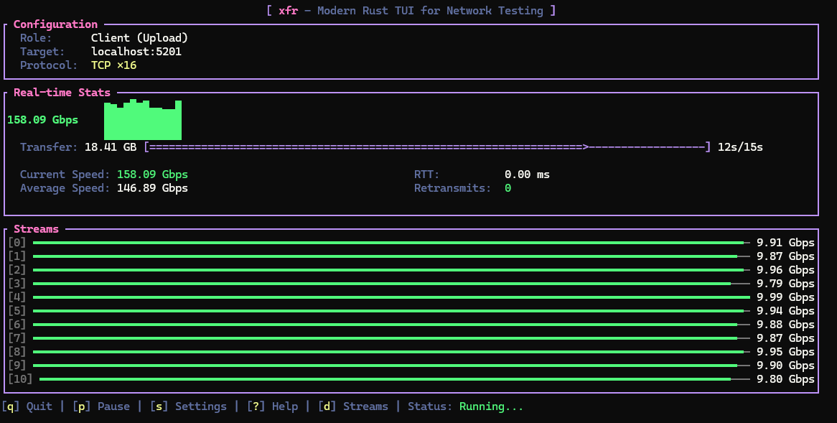Image resolution: width=837 pixels, height=423 pixels.
Task: Select the xfr title bar label
Action: tap(288, 10)
